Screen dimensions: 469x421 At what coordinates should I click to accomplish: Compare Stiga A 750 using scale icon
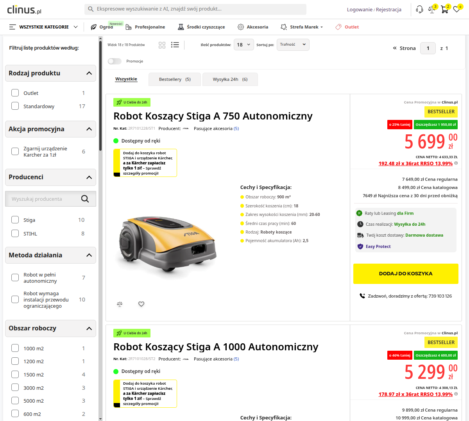(x=120, y=304)
